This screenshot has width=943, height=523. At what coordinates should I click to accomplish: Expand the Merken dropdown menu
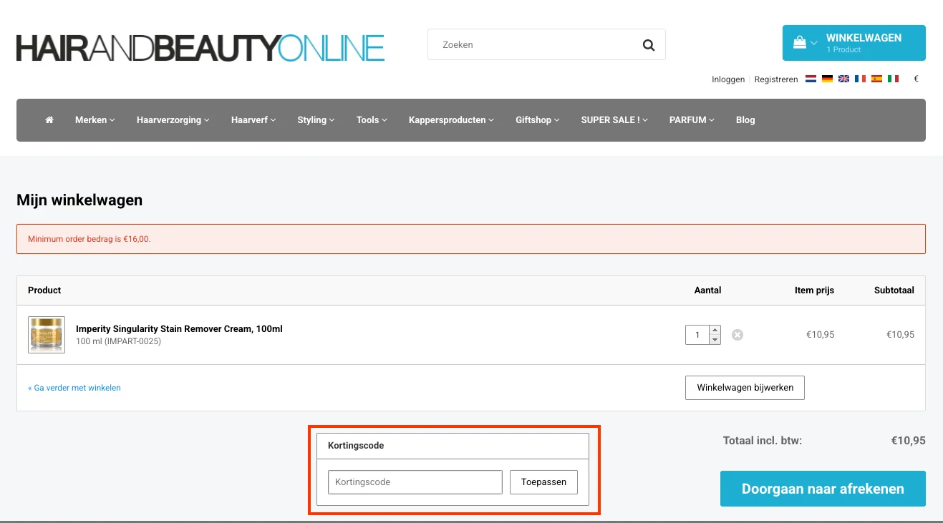(x=95, y=120)
